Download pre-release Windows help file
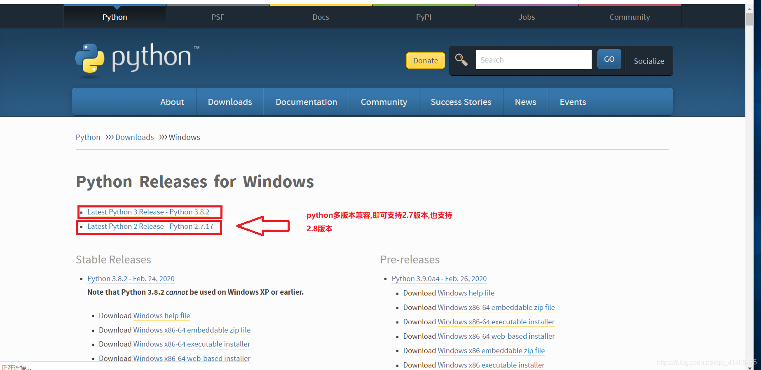 pos(466,293)
